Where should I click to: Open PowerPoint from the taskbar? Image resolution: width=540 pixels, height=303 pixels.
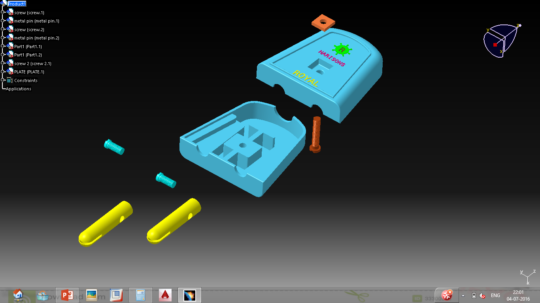67,295
